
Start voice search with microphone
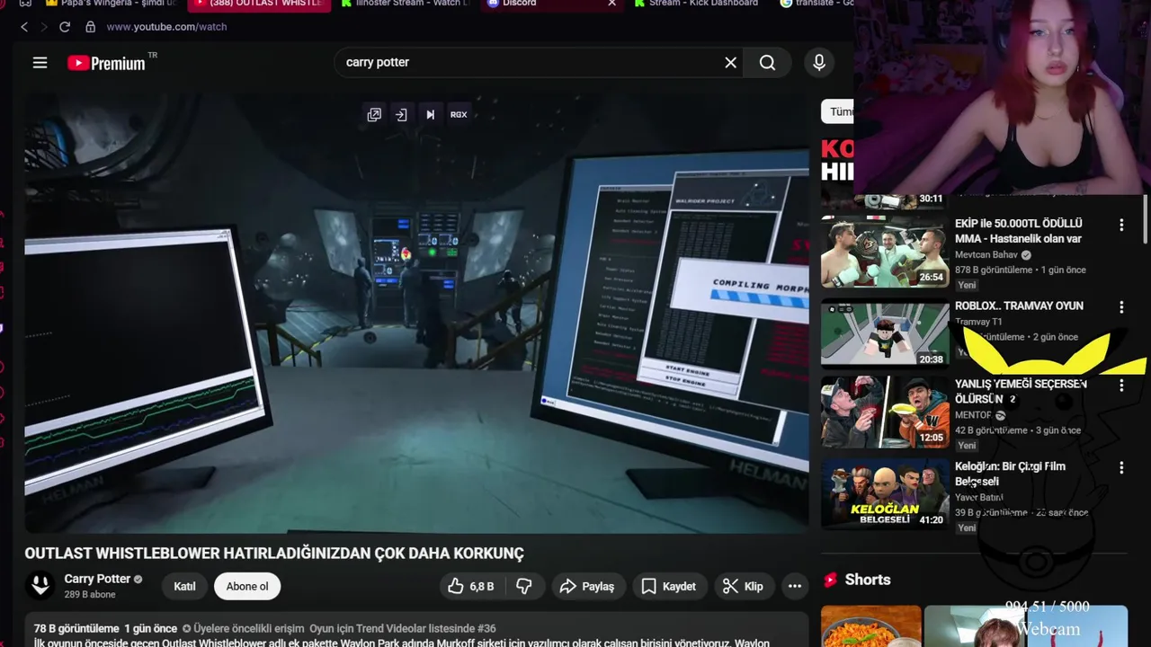click(x=818, y=62)
